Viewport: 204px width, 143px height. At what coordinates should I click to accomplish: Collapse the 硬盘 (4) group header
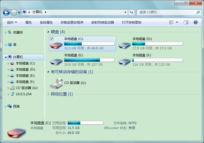[48, 32]
